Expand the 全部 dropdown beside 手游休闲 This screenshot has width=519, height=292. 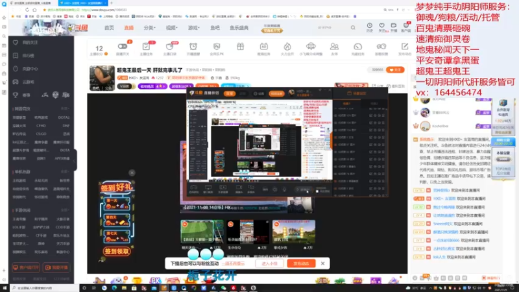click(65, 210)
